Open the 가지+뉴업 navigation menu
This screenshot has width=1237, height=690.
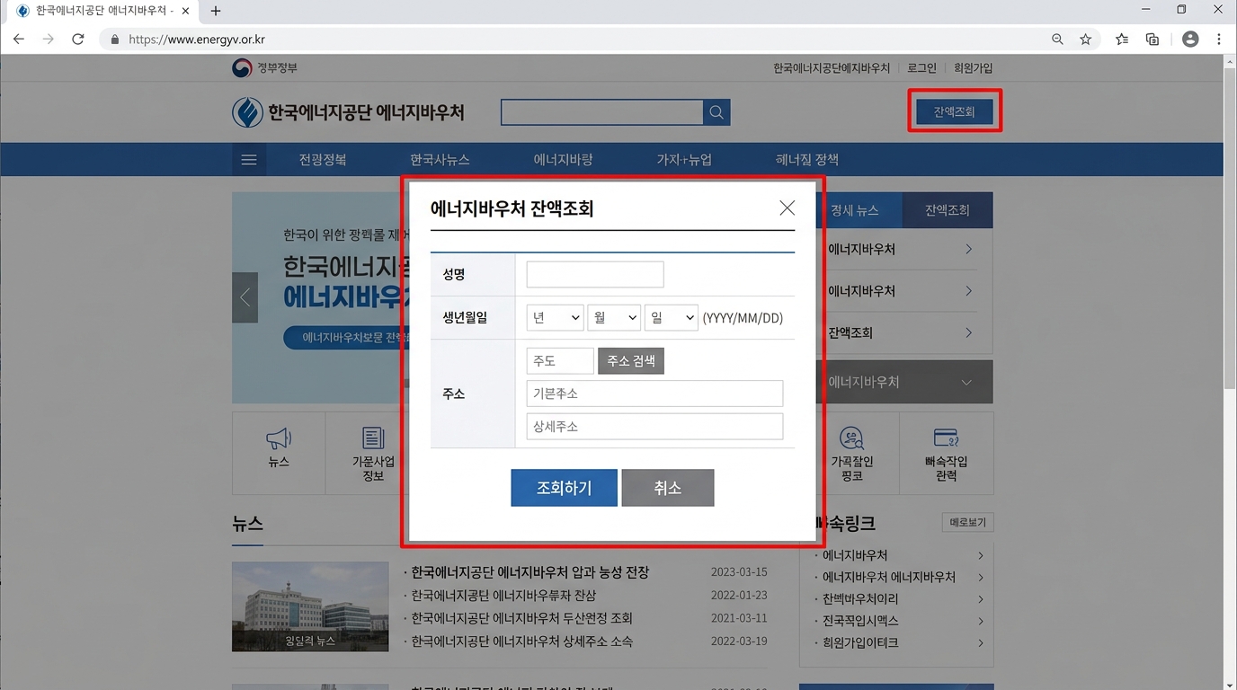point(684,160)
